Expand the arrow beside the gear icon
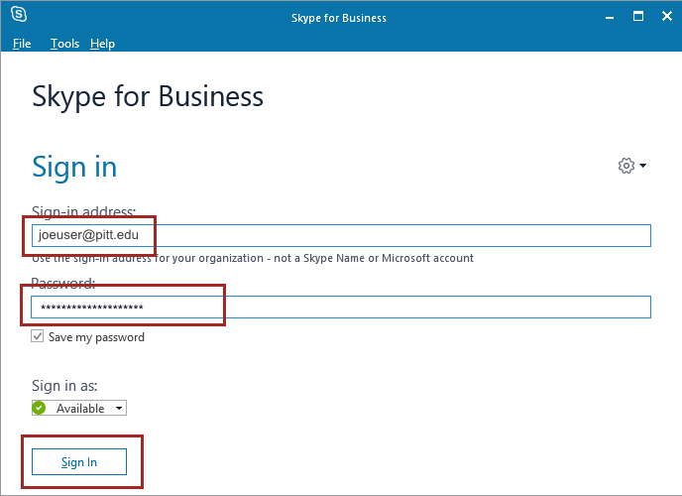Screen dimensions: 682x496 click(x=643, y=166)
